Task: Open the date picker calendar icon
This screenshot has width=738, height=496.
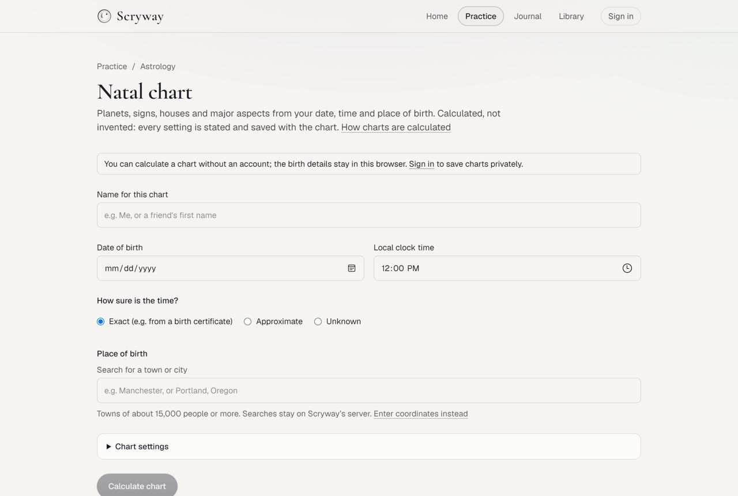Action: (352, 268)
